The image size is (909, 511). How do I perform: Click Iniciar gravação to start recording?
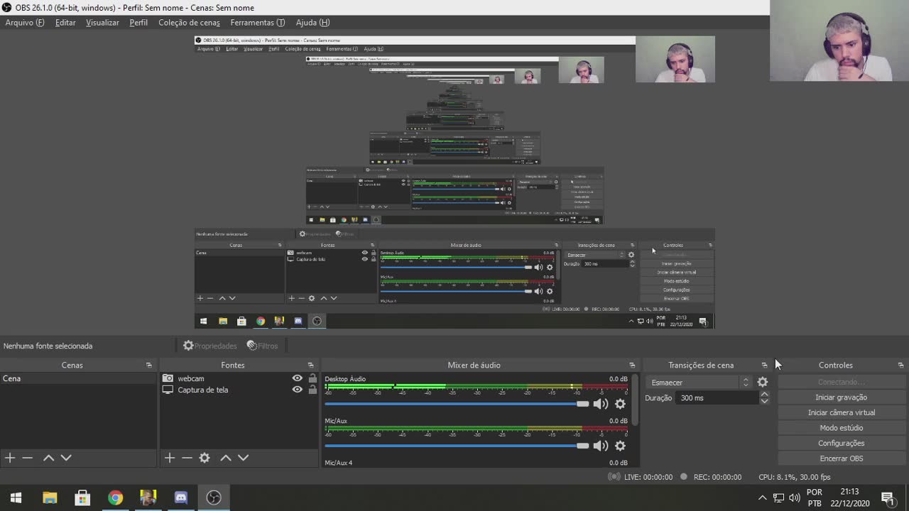[842, 397]
